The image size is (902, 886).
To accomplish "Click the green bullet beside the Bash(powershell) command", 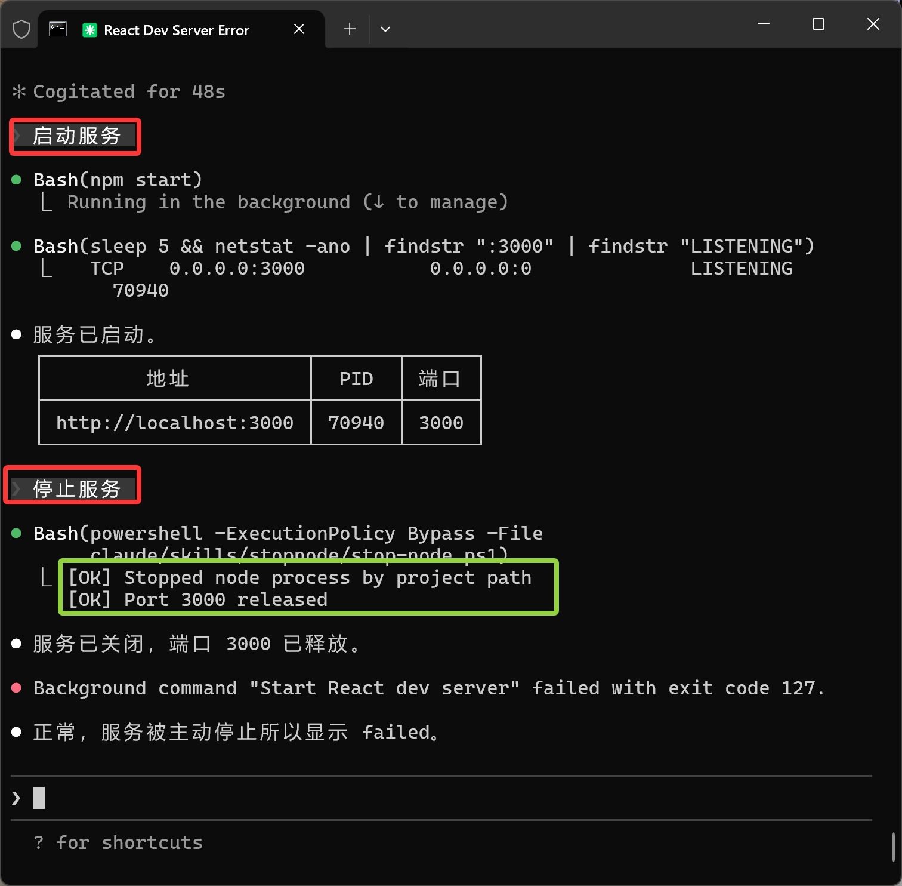I will pyautogui.click(x=17, y=533).
